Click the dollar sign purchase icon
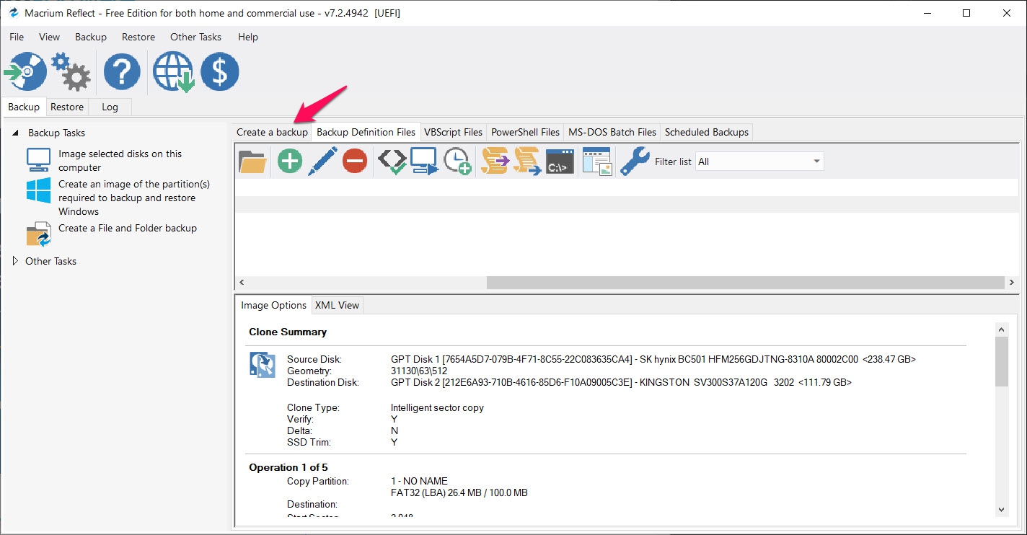The width and height of the screenshot is (1027, 535). (220, 72)
